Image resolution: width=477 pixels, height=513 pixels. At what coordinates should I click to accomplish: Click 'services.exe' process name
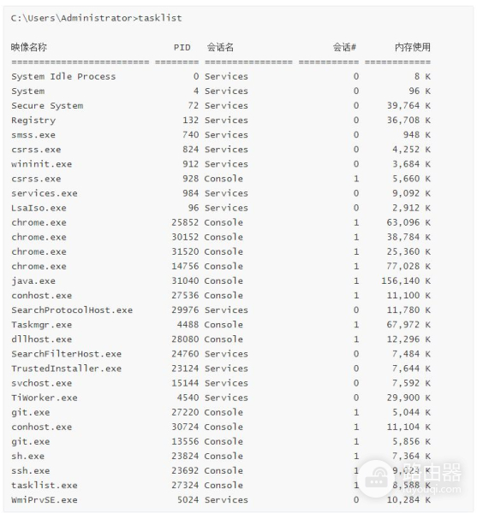[45, 193]
